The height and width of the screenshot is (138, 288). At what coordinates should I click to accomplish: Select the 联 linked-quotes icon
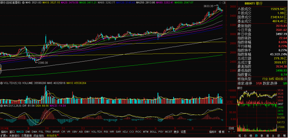coord(262,136)
